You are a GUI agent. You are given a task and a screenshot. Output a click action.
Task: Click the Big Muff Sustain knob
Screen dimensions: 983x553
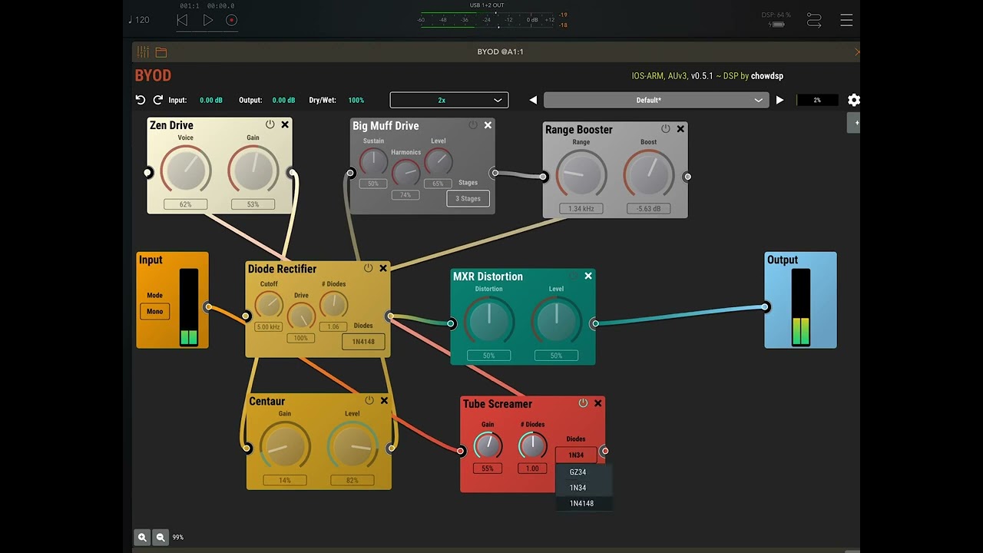374,161
